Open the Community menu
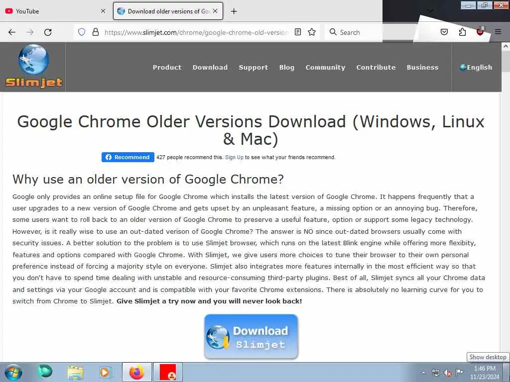The width and height of the screenshot is (510, 382). click(325, 67)
